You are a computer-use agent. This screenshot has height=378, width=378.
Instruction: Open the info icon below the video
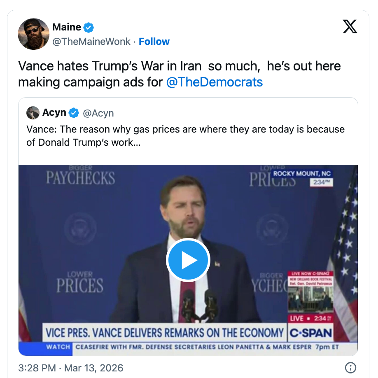pyautogui.click(x=350, y=368)
